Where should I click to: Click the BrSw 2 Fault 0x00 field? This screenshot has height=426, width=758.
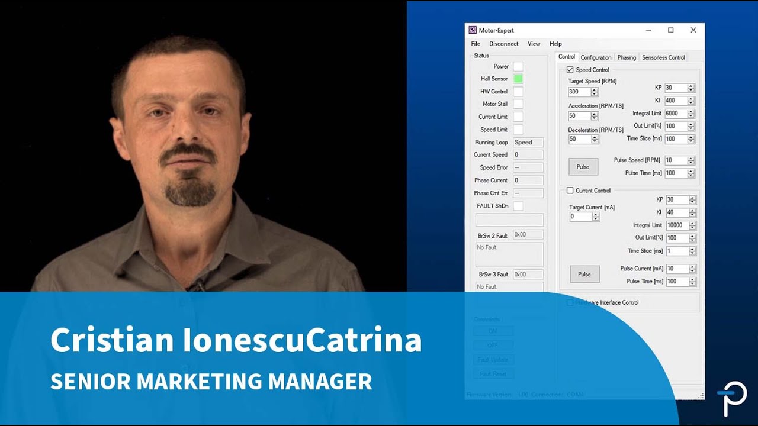pos(528,235)
